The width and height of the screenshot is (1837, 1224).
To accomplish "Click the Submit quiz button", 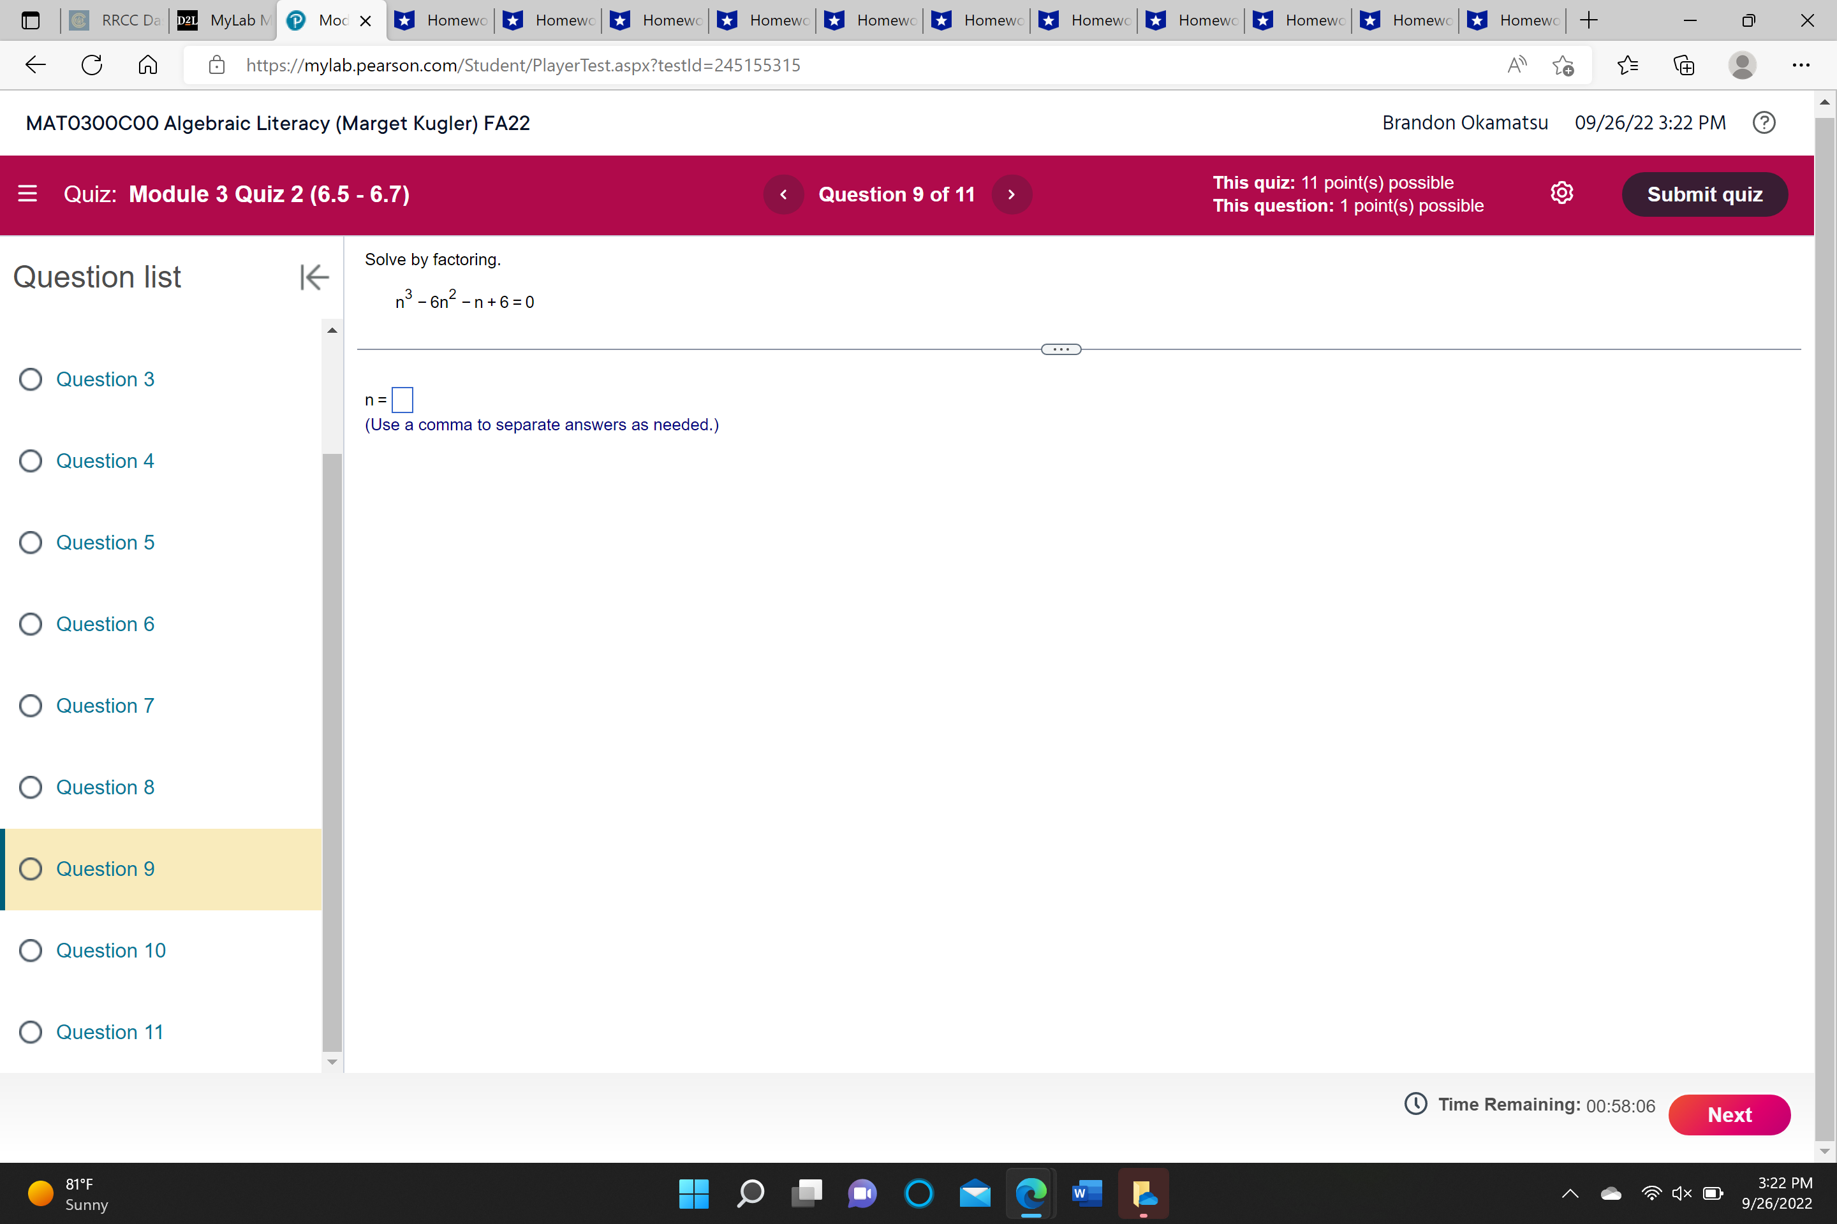I will (x=1704, y=194).
